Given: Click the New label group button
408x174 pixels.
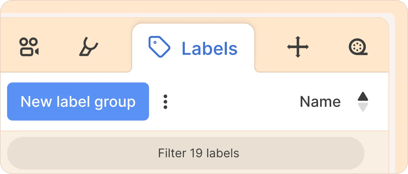Looking at the screenshot, I should click(78, 101).
